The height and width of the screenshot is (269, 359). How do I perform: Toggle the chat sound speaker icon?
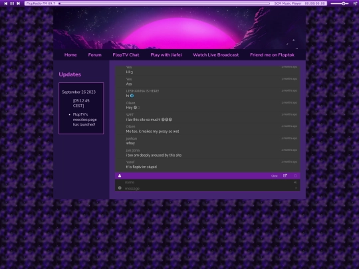tap(295, 182)
